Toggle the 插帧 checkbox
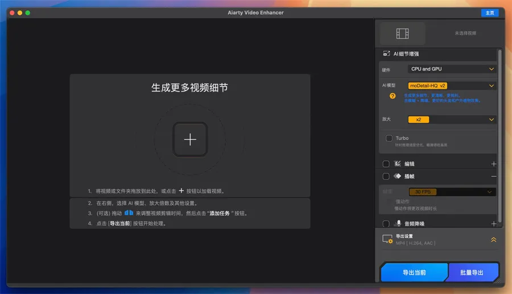 (x=386, y=176)
